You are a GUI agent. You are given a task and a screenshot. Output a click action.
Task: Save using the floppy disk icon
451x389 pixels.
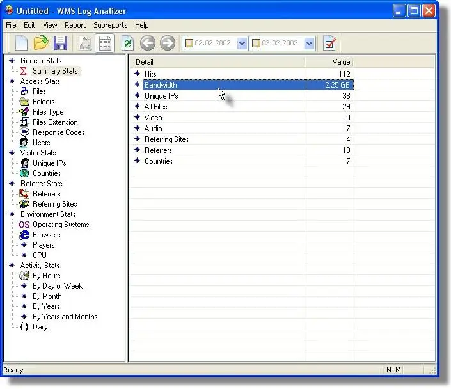[x=60, y=43]
